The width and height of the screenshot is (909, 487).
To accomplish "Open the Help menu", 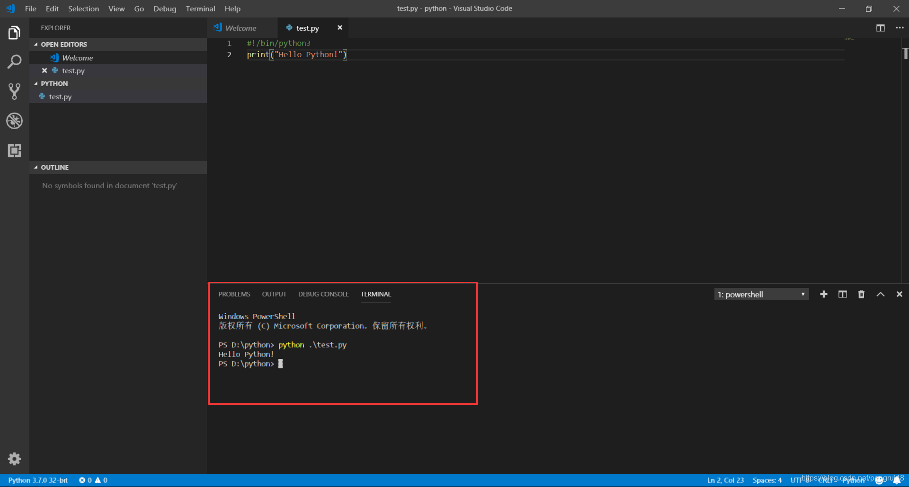I will [x=232, y=9].
